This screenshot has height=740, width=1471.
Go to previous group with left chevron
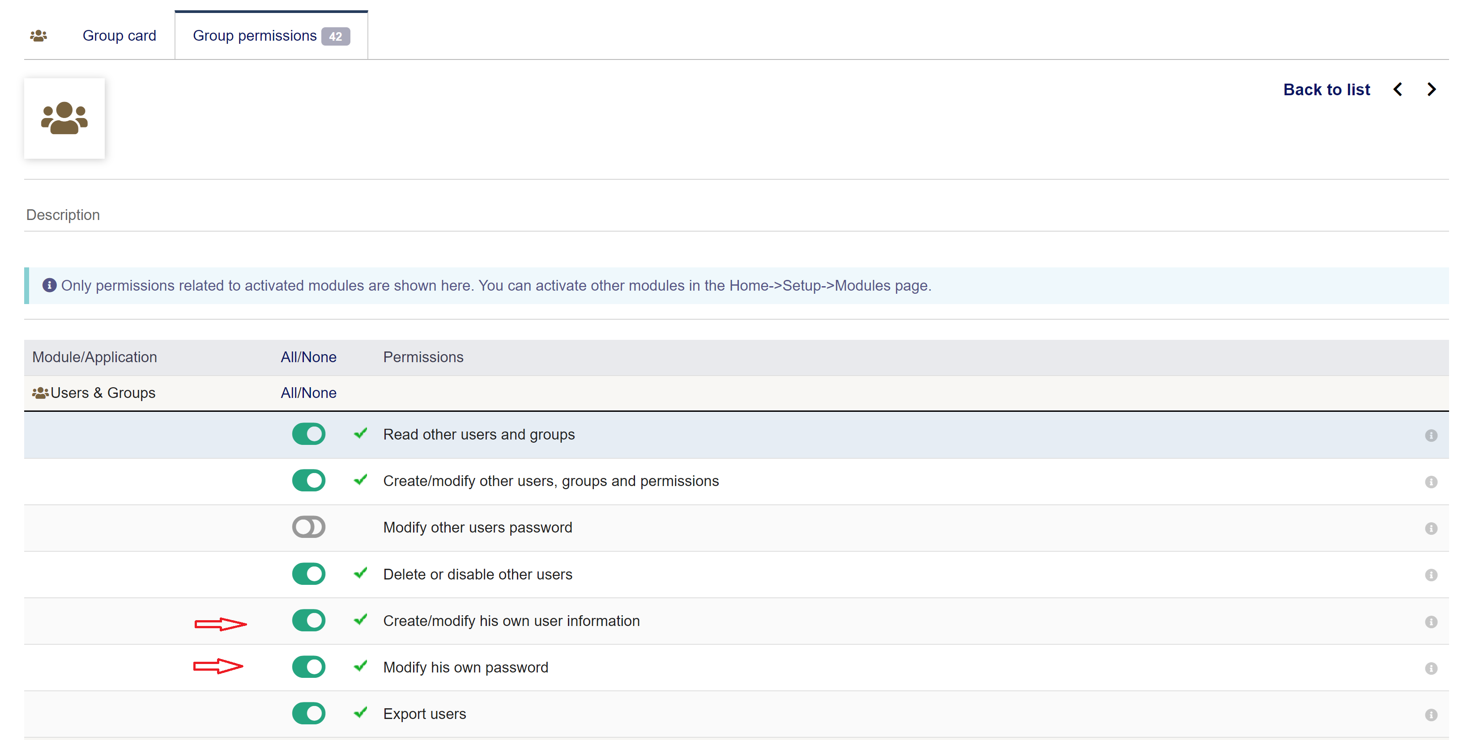click(1397, 89)
